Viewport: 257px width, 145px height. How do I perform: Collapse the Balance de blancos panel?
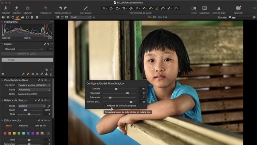pos(2,100)
